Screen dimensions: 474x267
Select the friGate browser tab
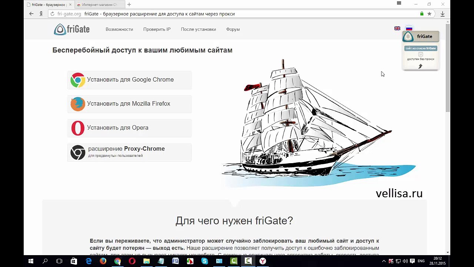tap(49, 5)
